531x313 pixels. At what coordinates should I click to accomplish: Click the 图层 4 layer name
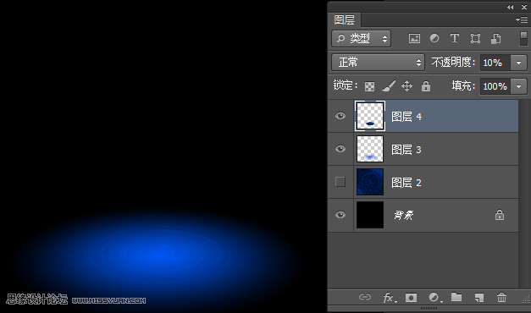[407, 117]
